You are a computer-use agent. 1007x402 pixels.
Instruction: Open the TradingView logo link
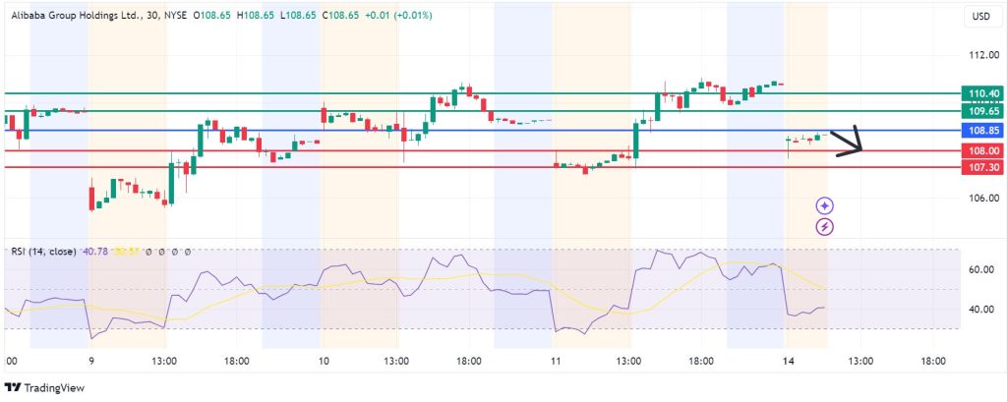point(44,388)
